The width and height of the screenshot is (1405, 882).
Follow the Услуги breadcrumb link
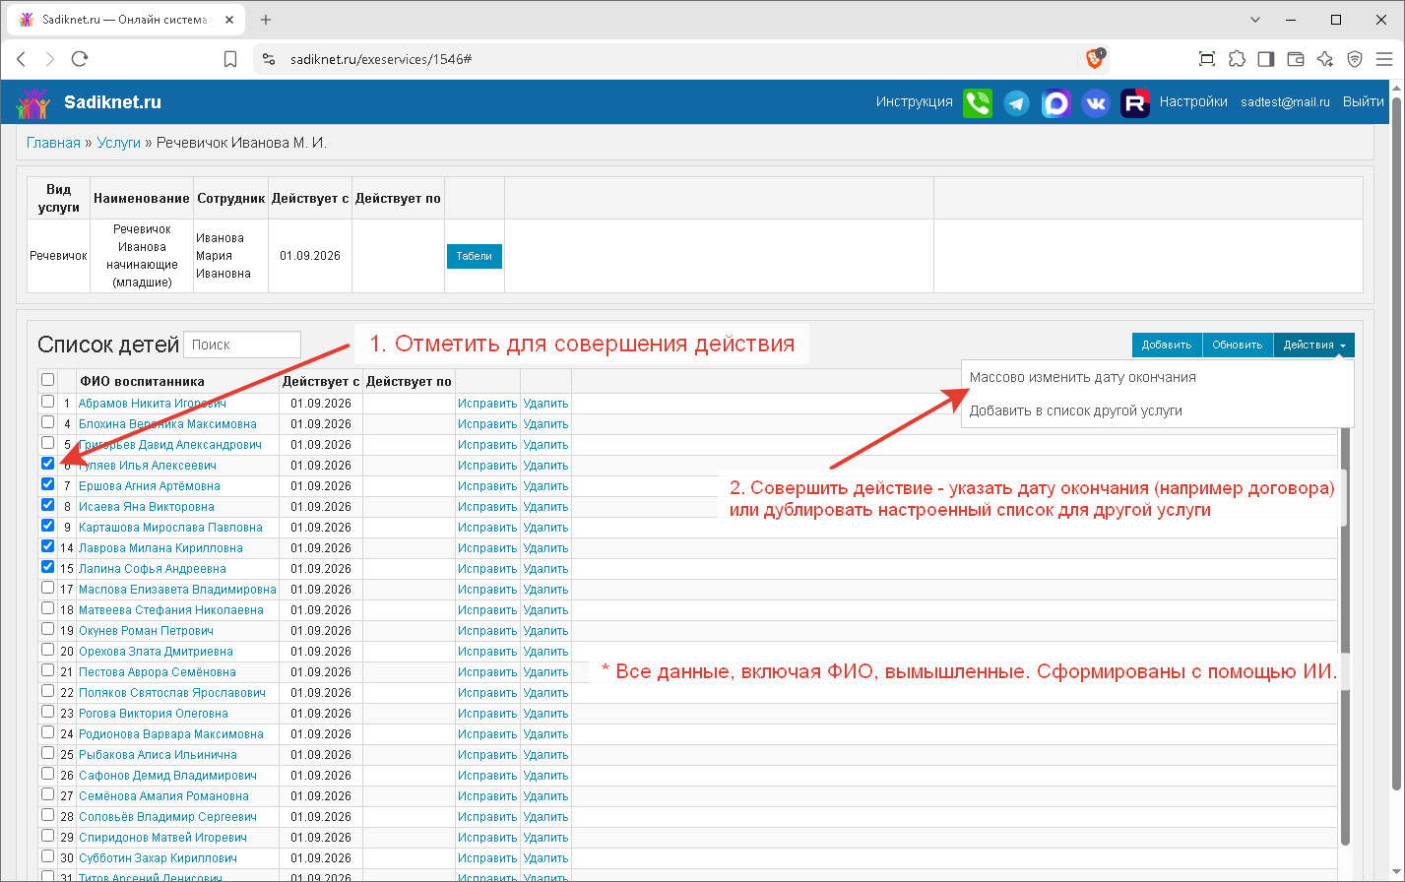coord(118,143)
